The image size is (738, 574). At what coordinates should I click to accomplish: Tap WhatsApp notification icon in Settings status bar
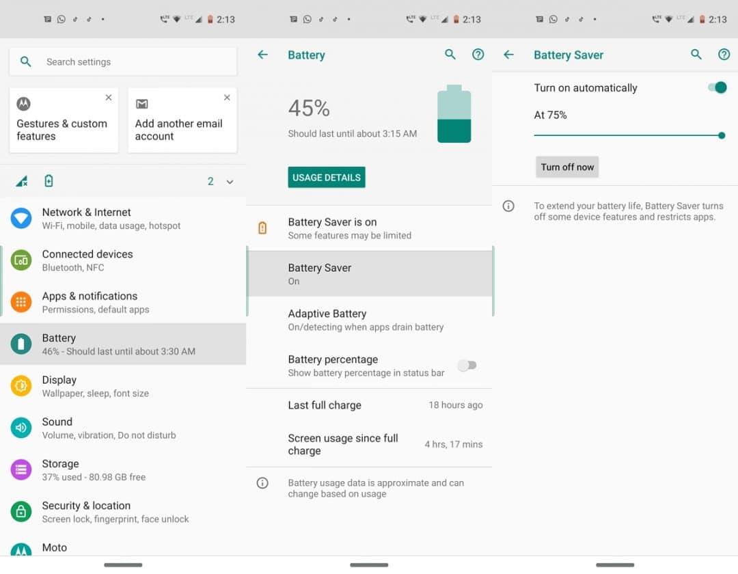(61, 19)
